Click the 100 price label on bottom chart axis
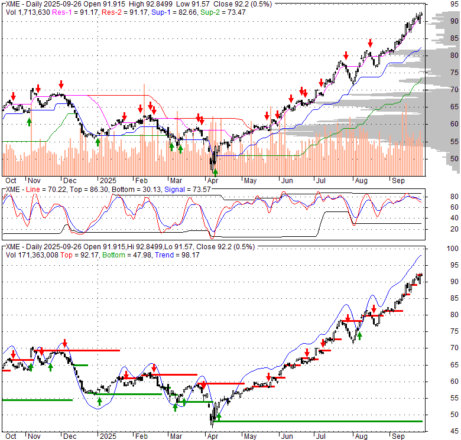 pos(453,249)
